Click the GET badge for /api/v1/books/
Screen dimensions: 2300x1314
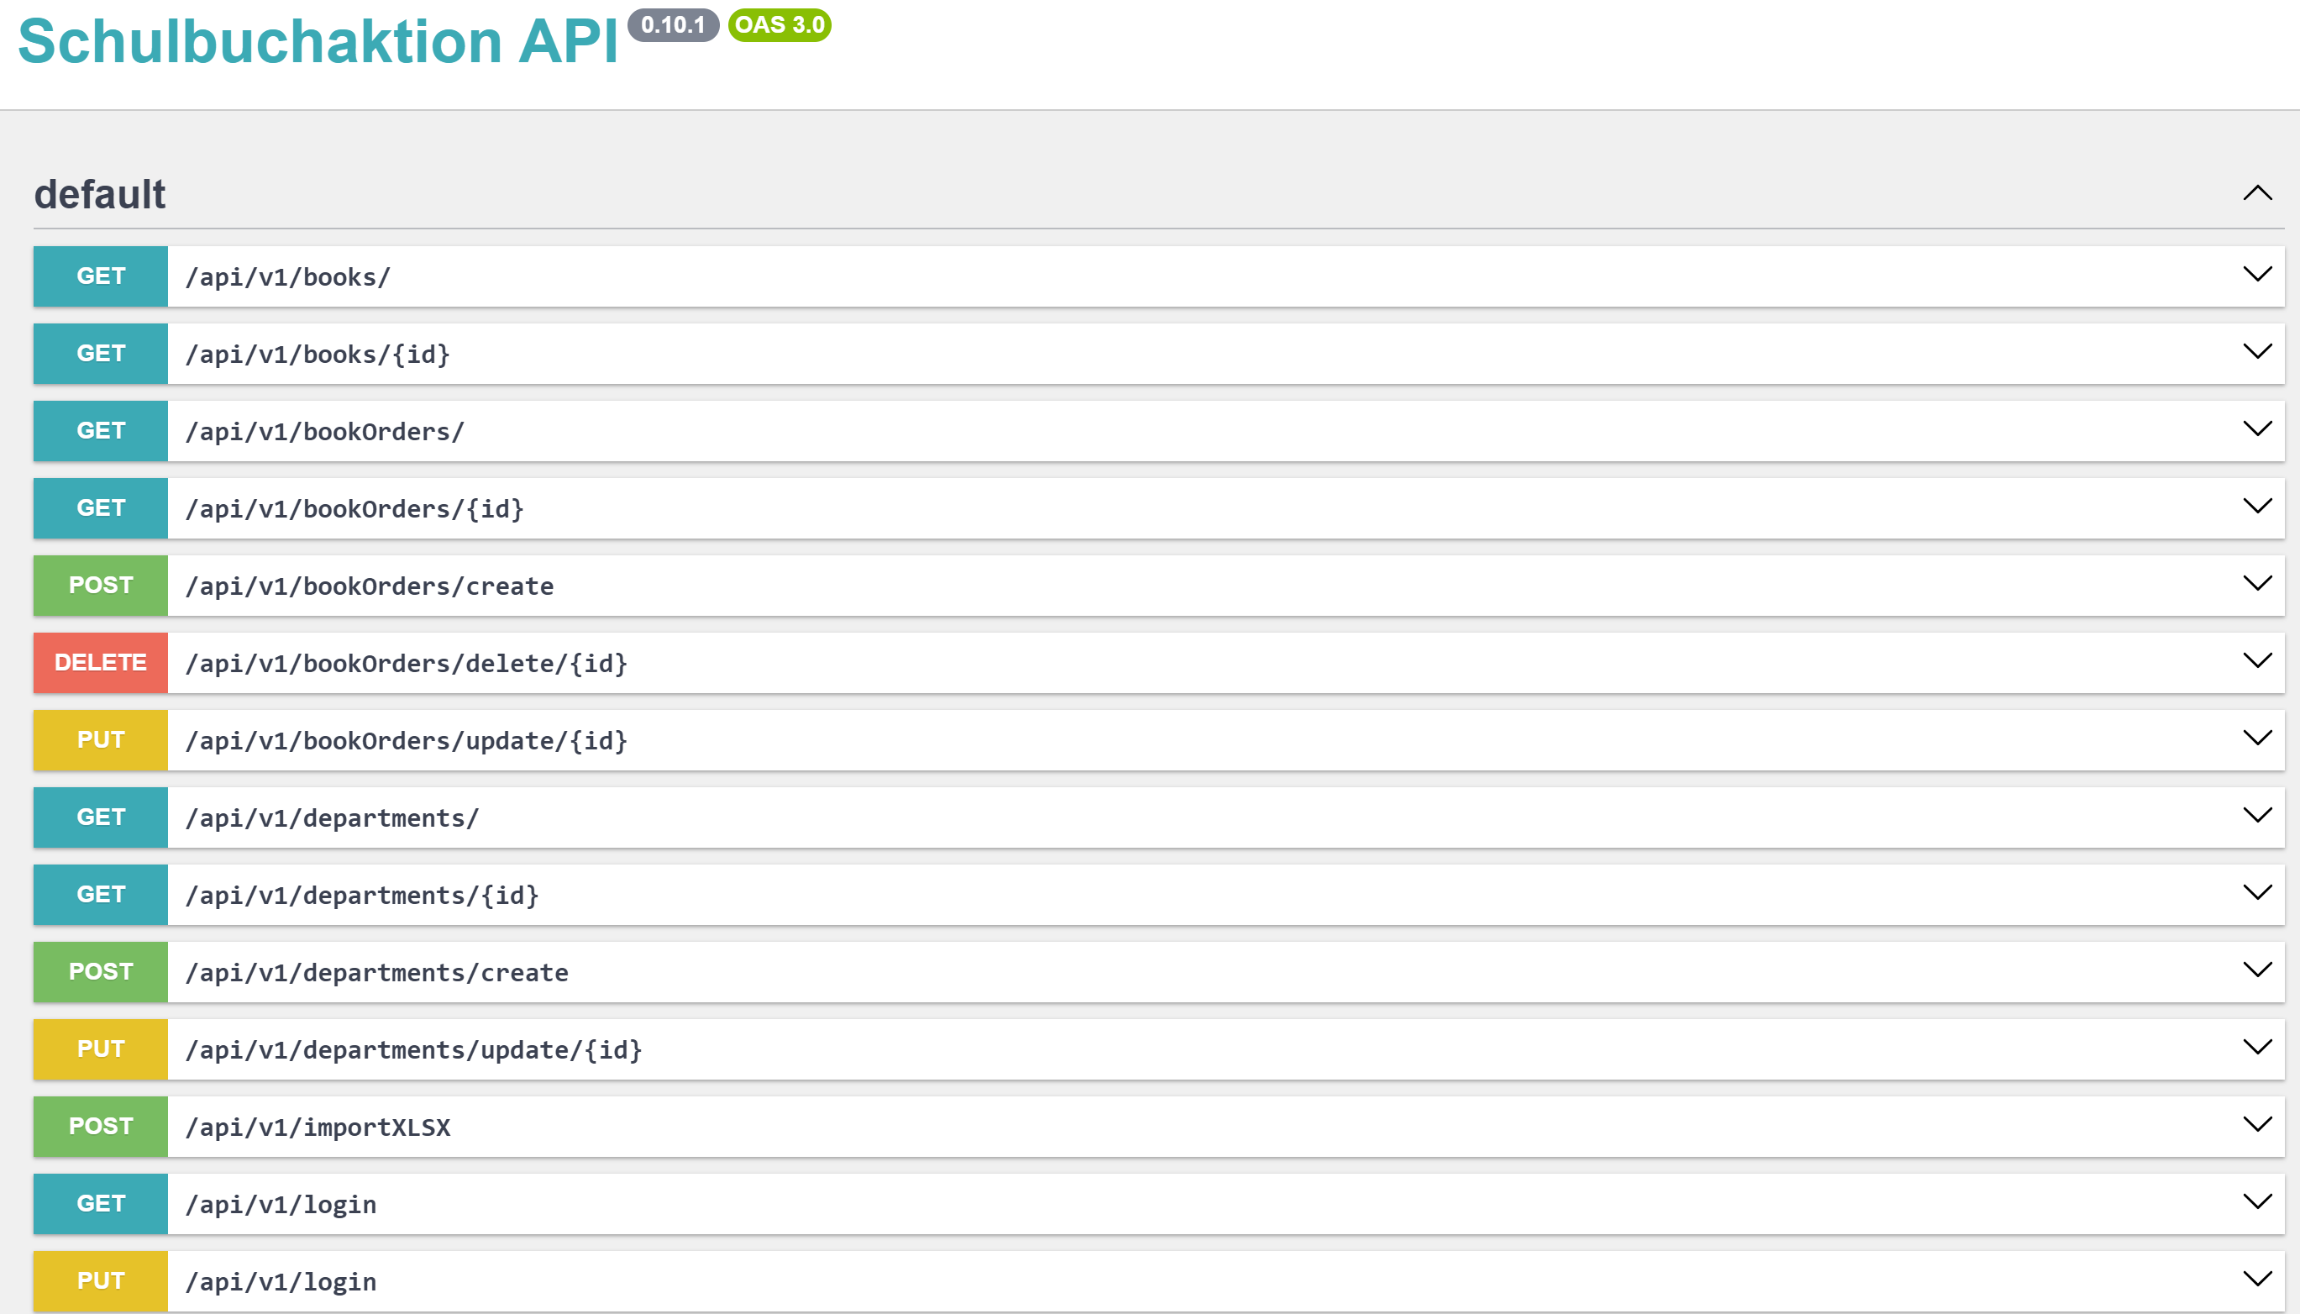tap(100, 276)
